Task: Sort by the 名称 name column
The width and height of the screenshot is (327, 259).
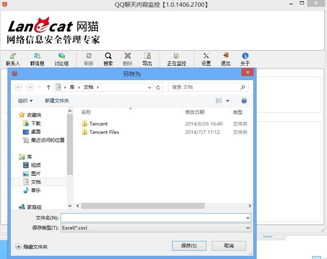Action: pos(86,112)
